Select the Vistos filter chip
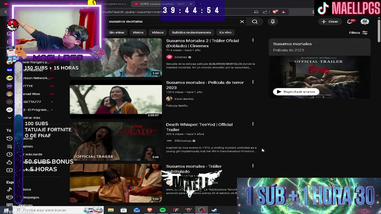 138,32
